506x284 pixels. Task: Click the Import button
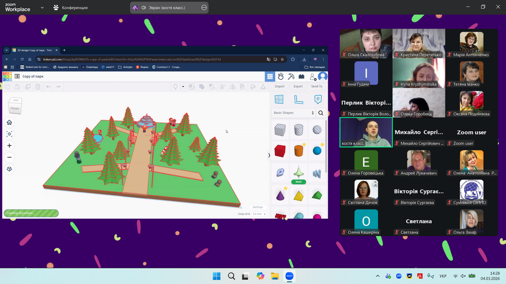[280, 86]
